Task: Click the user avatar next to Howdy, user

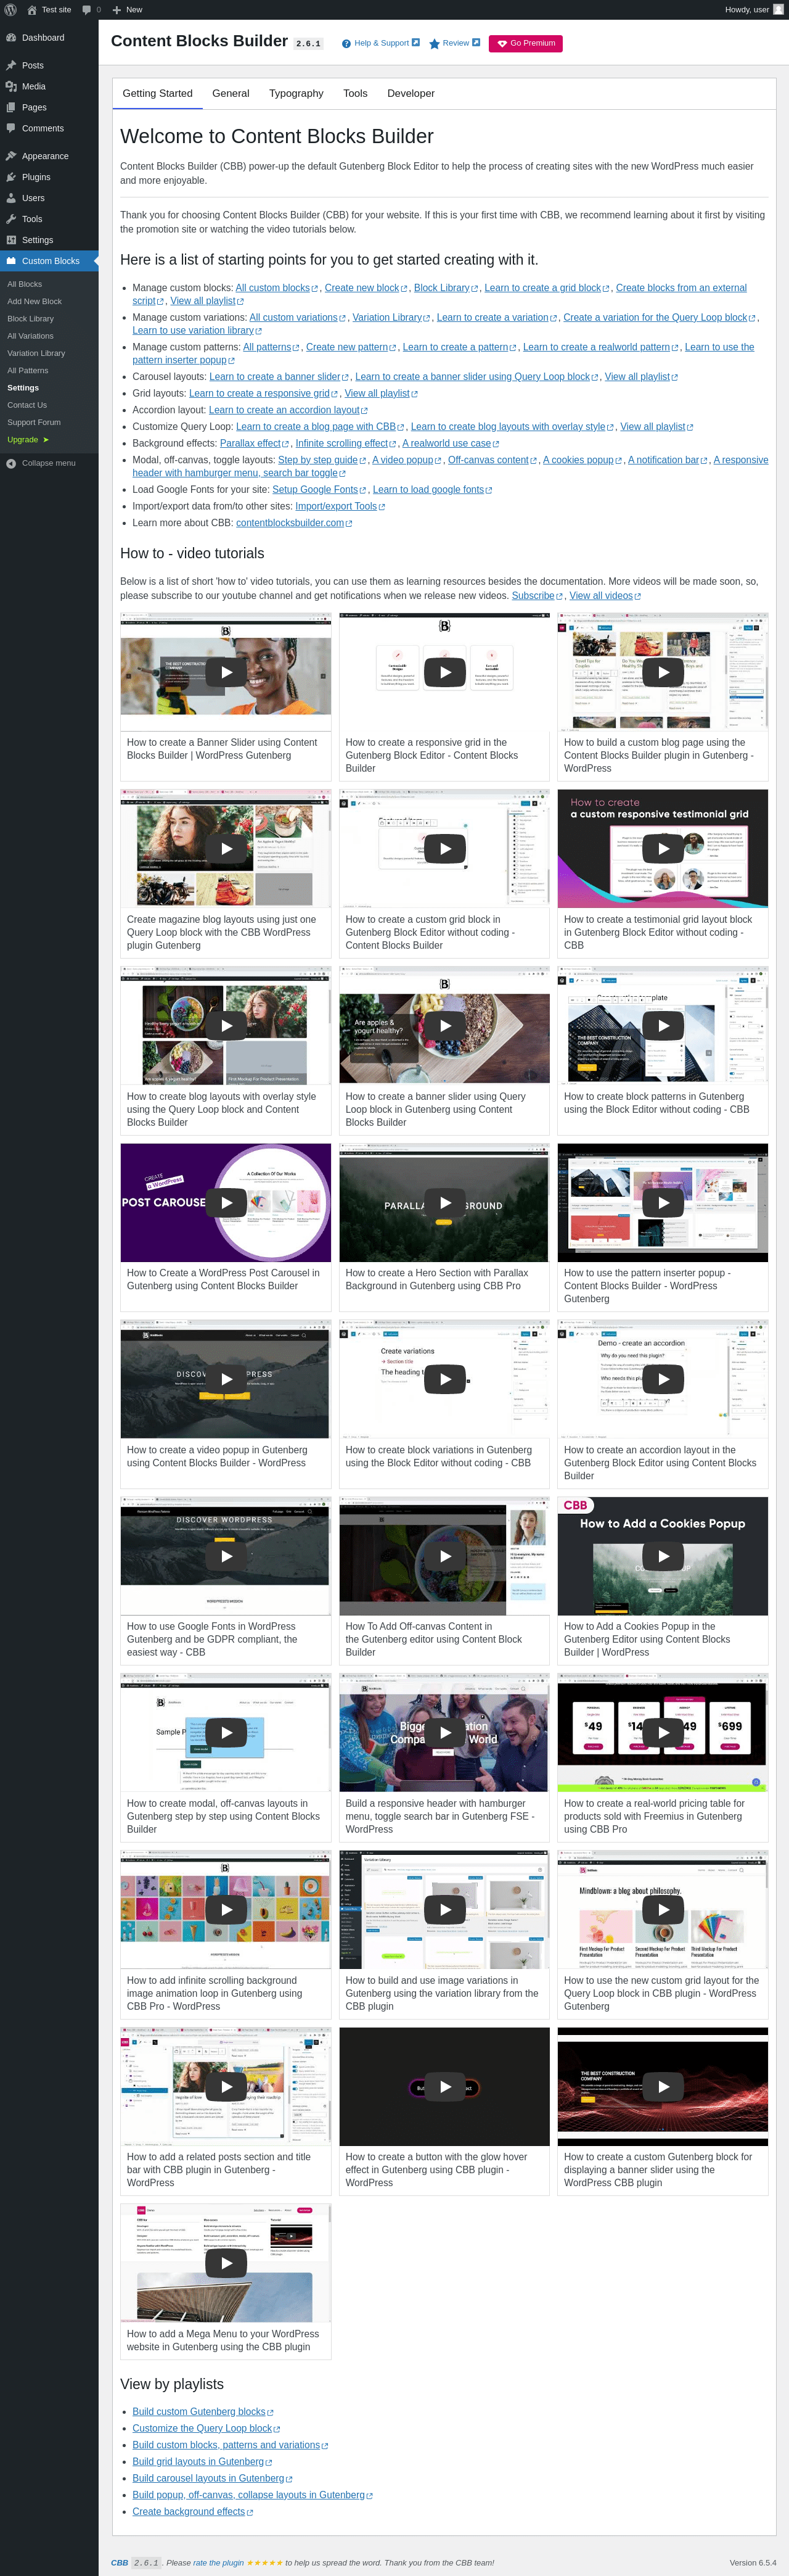Action: [x=778, y=10]
